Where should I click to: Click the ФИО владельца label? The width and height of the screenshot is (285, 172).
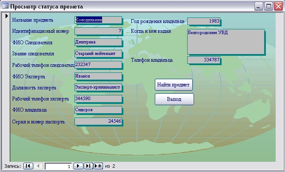30,110
